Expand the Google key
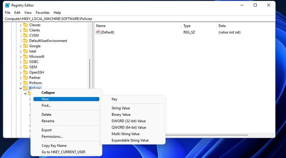 pyautogui.click(x=20, y=46)
